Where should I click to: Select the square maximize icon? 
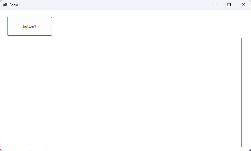point(229,5)
